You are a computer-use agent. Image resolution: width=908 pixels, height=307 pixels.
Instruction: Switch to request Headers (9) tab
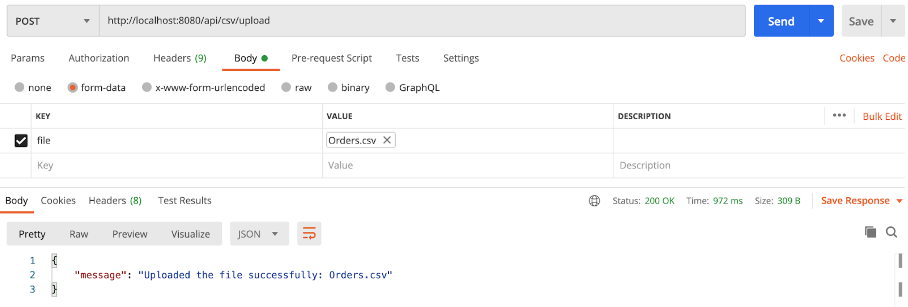coord(180,58)
